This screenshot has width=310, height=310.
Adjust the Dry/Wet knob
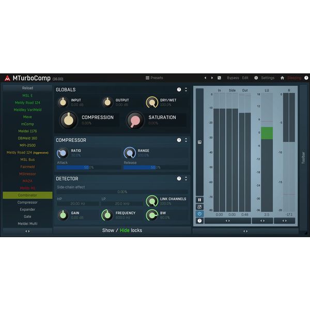coord(152,102)
